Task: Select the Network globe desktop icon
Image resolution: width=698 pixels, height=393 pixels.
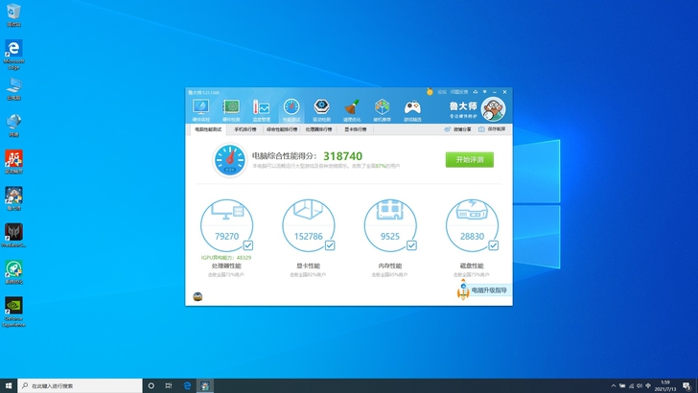Action: coord(13,125)
